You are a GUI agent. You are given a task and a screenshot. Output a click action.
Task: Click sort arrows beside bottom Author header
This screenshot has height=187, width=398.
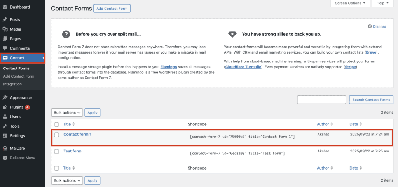332,168
